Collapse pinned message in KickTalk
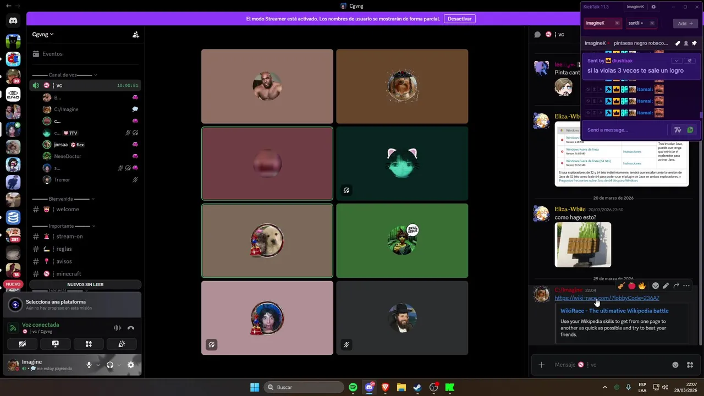The width and height of the screenshot is (704, 396). coord(677,61)
